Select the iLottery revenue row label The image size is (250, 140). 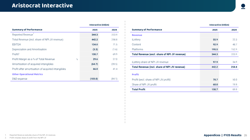[136, 40]
